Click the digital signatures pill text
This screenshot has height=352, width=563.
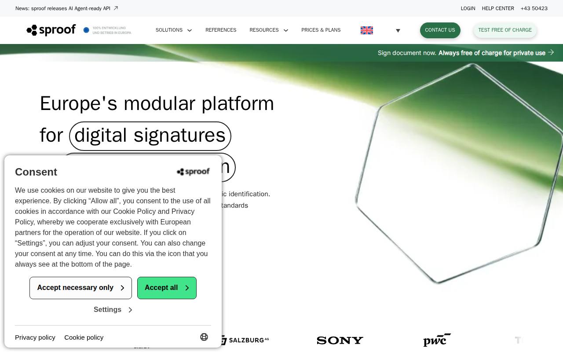[150, 136]
